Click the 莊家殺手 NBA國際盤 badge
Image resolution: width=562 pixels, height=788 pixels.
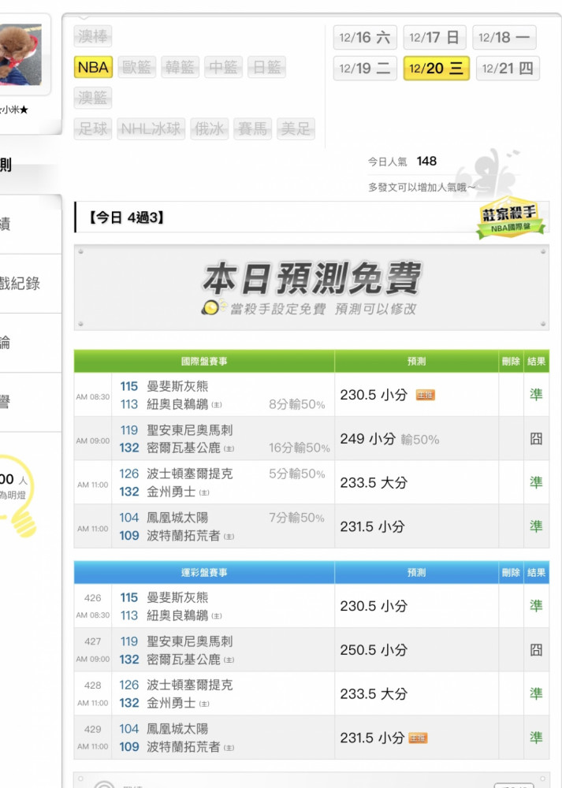[x=510, y=217]
